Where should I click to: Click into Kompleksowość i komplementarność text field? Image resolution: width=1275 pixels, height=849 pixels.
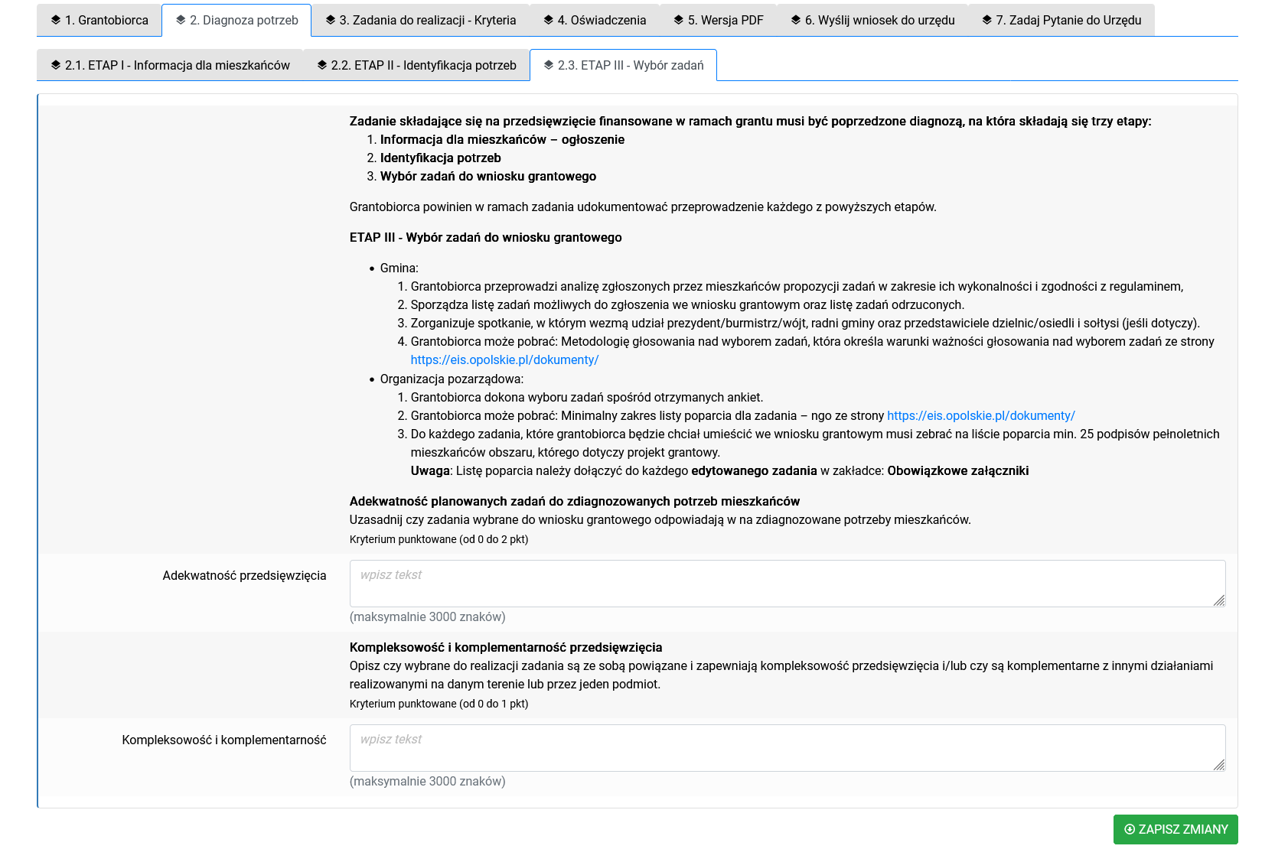coord(787,748)
